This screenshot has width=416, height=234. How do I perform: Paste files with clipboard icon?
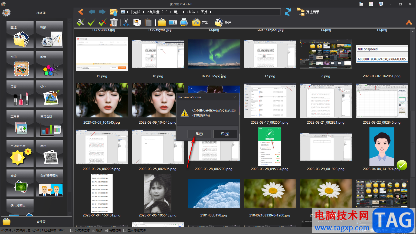148,22
